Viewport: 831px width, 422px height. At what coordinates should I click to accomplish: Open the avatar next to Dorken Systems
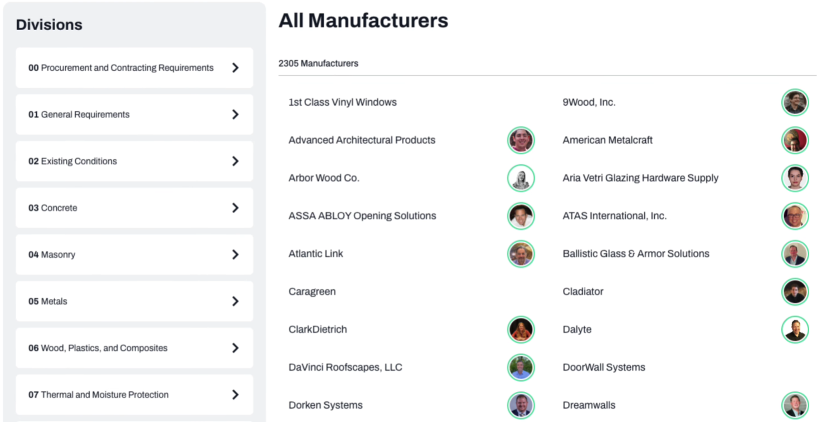point(521,405)
